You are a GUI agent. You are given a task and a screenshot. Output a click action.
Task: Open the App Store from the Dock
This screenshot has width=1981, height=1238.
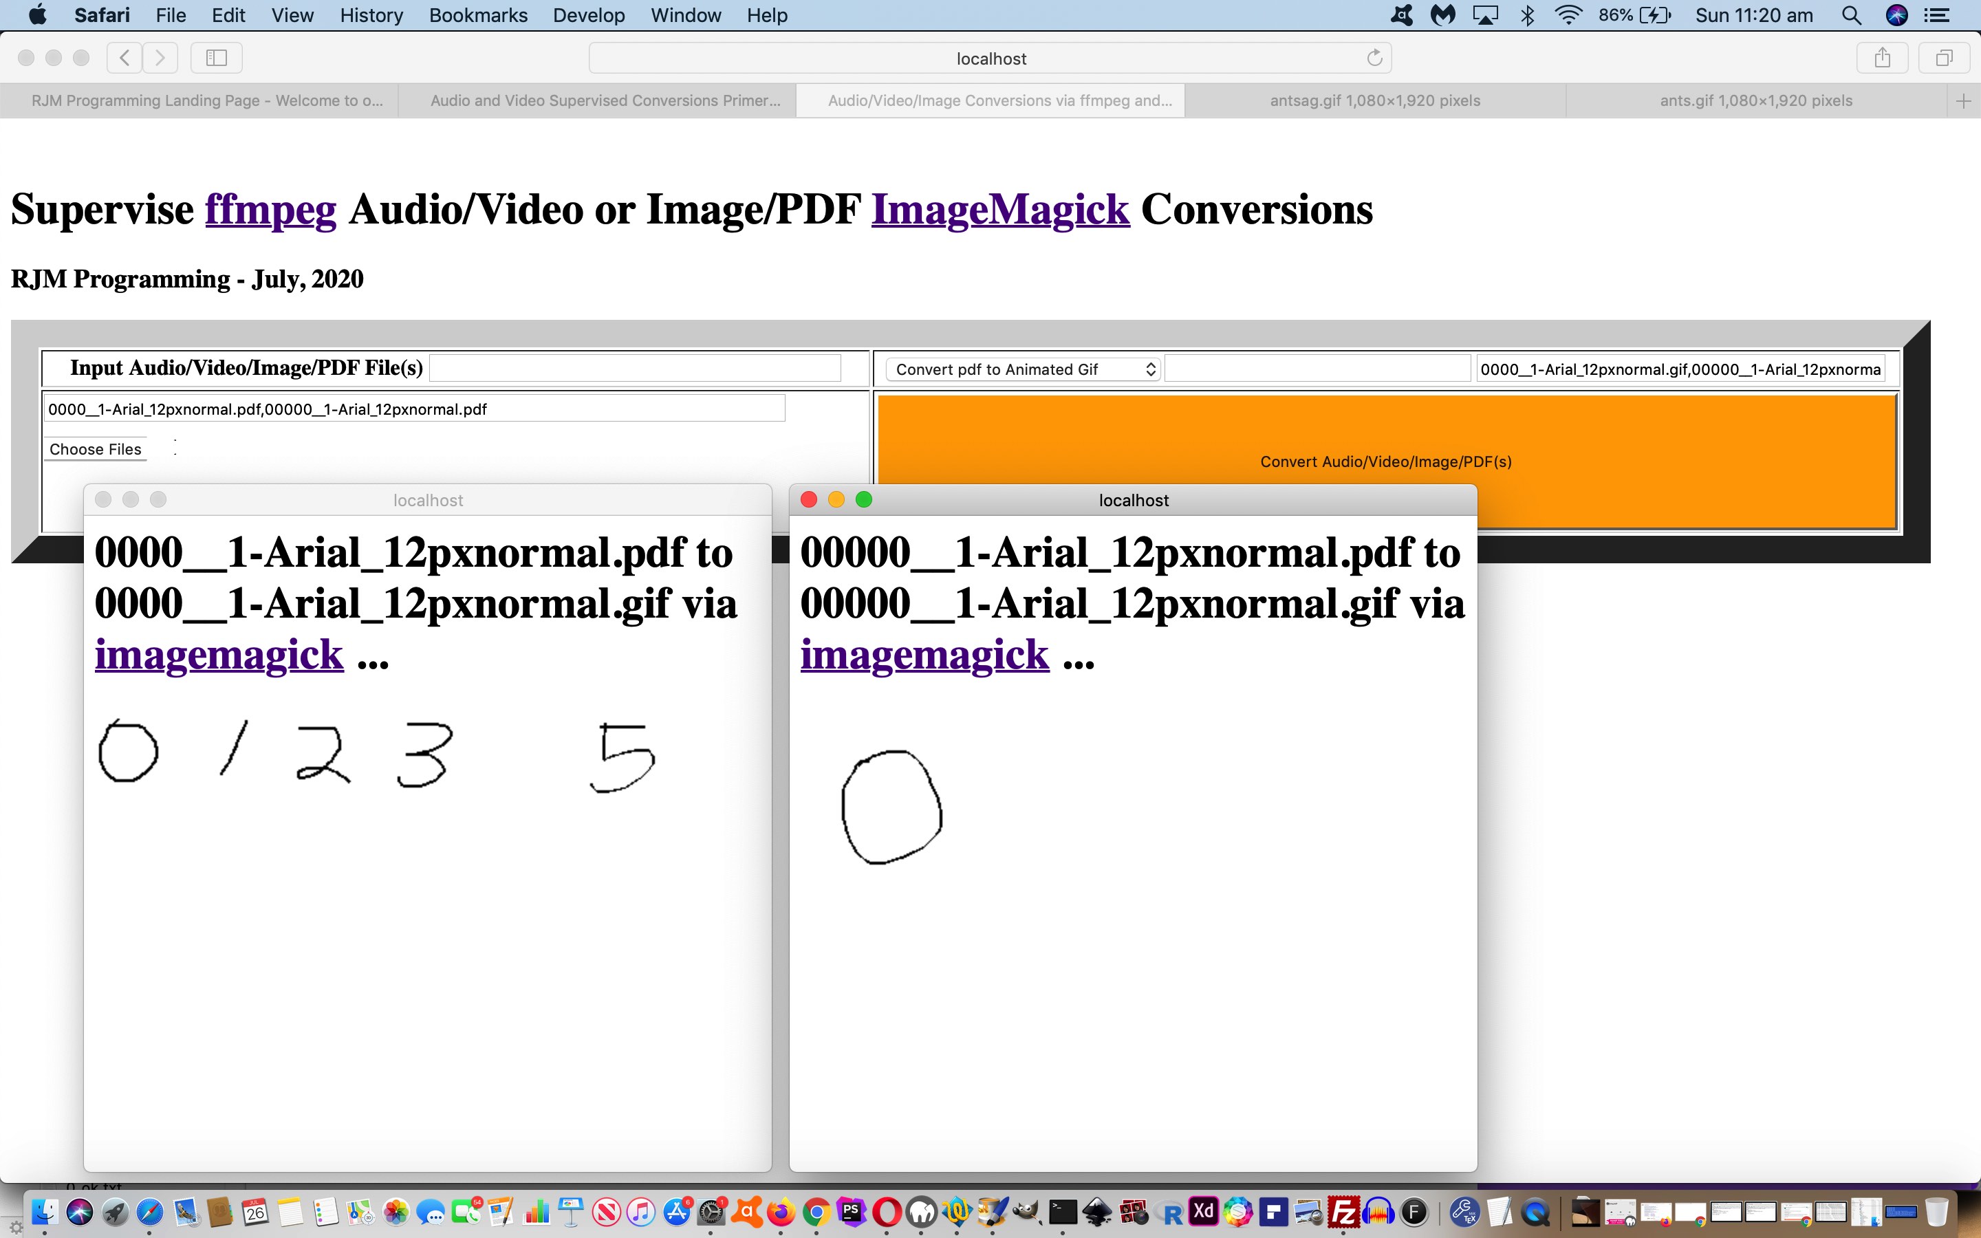[x=676, y=1212]
